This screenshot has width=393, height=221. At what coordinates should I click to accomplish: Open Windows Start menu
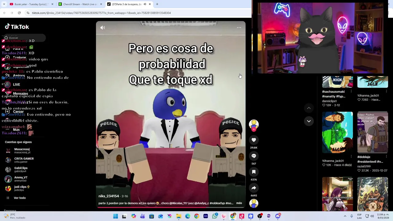coord(115,216)
